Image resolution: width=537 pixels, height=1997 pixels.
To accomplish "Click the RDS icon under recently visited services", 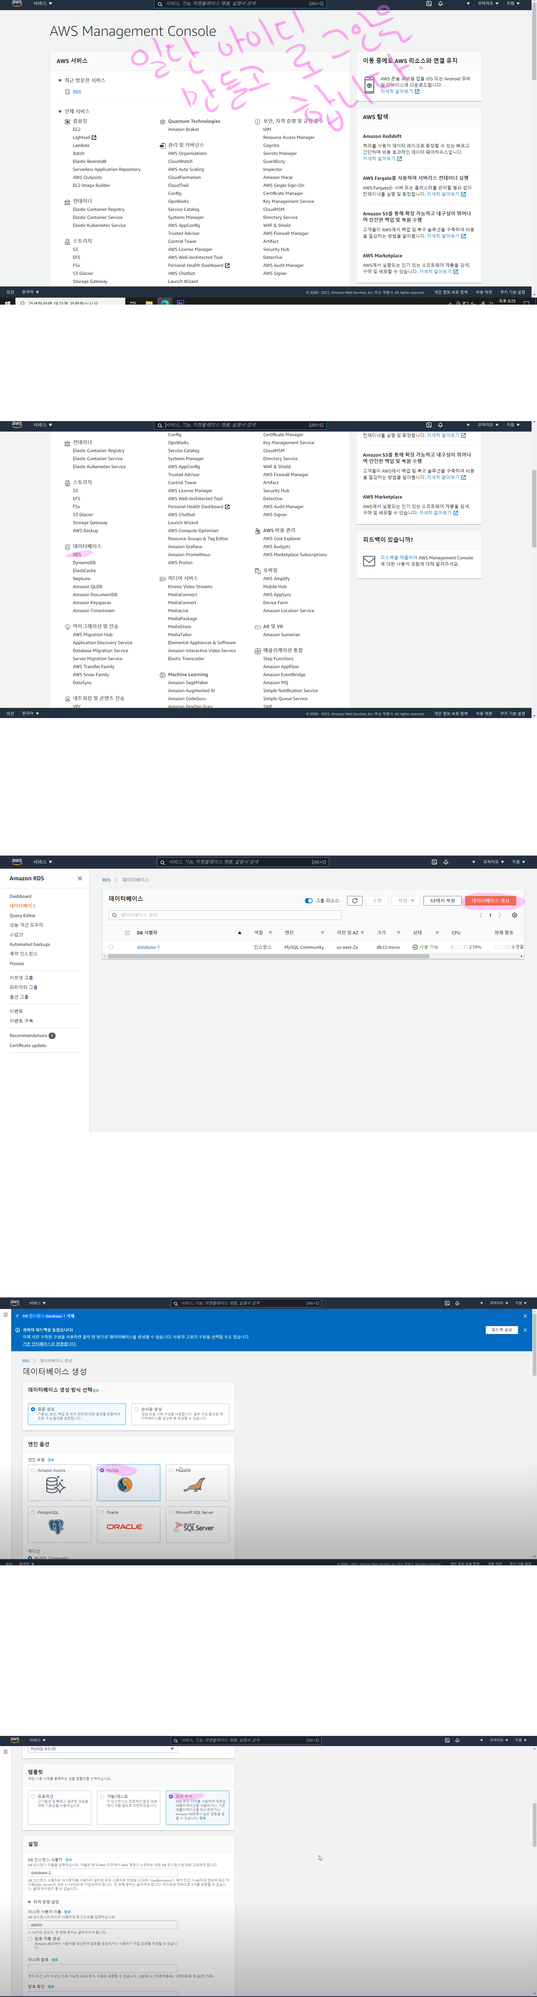I will (67, 92).
